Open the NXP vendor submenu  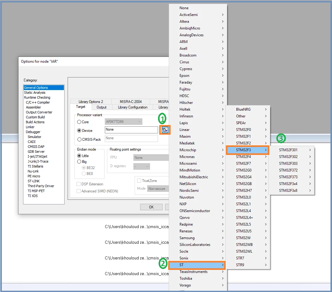pos(198,204)
